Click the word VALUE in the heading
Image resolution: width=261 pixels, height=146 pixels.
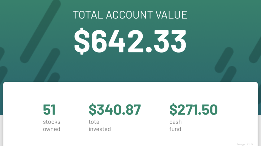click(171, 15)
